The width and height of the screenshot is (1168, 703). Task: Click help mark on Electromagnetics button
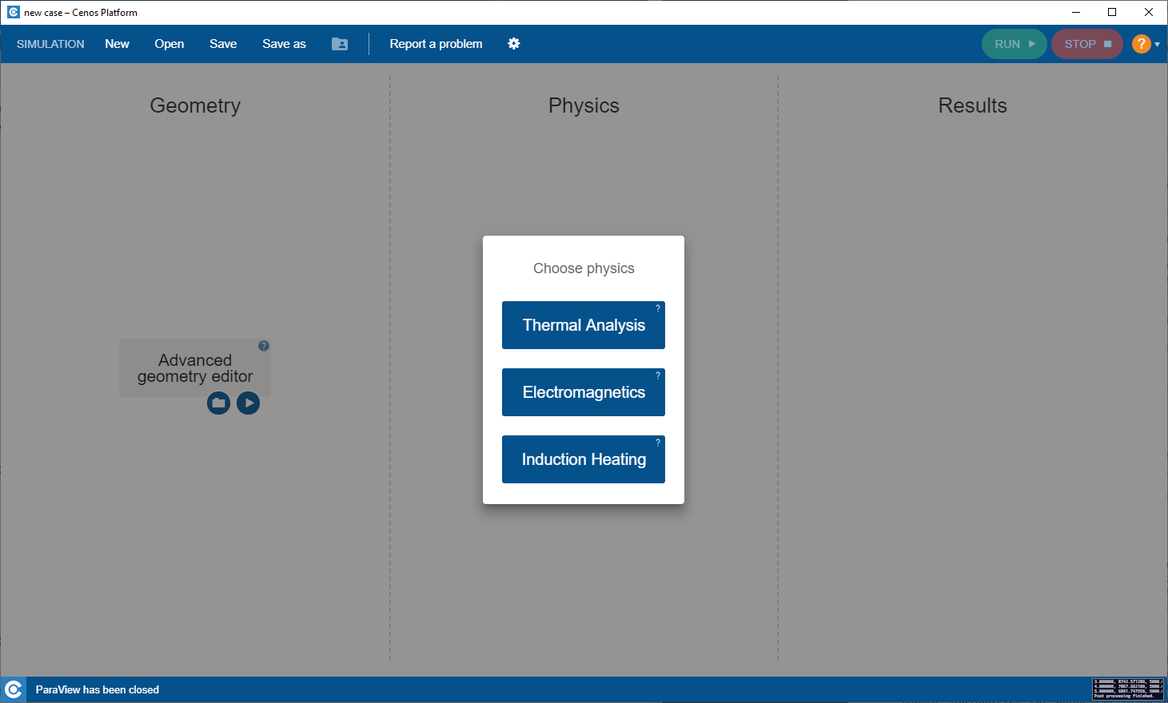[x=658, y=375]
